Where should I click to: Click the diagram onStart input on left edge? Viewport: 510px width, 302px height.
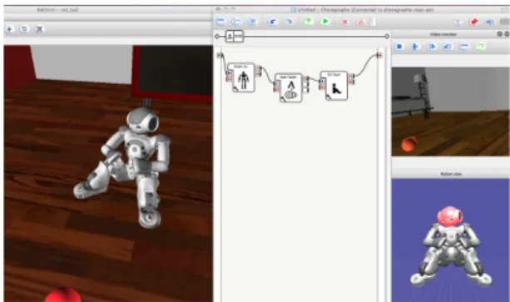(x=220, y=55)
